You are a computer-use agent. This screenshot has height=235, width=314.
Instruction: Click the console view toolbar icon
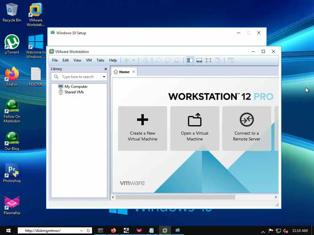coord(231,60)
